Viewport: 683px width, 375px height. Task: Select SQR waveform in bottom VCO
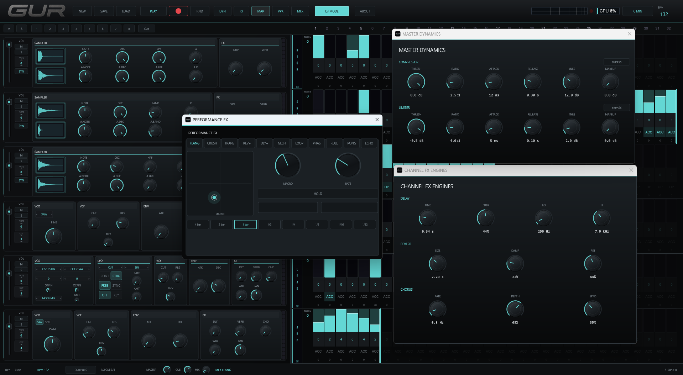coord(47,322)
